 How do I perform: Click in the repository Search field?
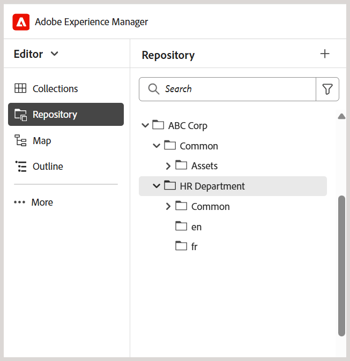pos(236,89)
